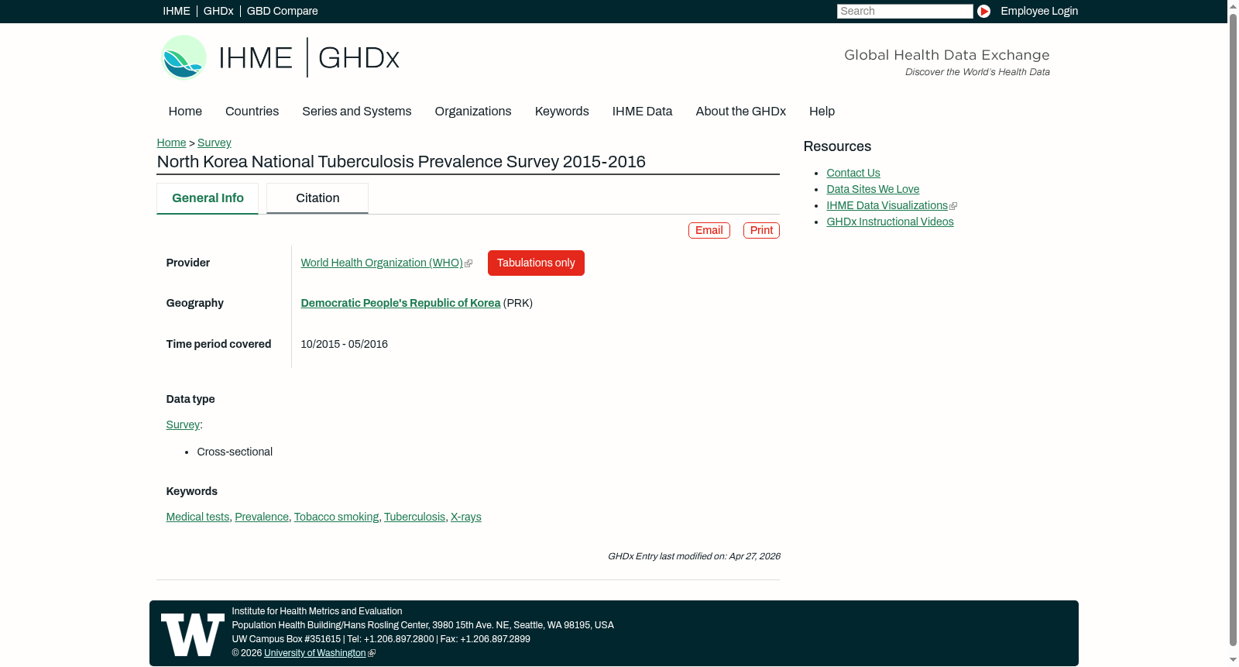The height and width of the screenshot is (667, 1239).
Task: Select the General Info tab
Action: click(208, 198)
